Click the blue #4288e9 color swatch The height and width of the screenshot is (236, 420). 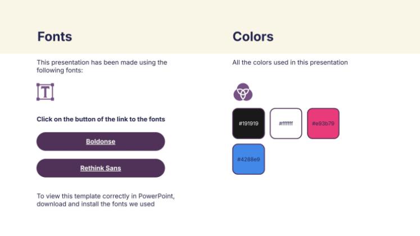pos(248,159)
